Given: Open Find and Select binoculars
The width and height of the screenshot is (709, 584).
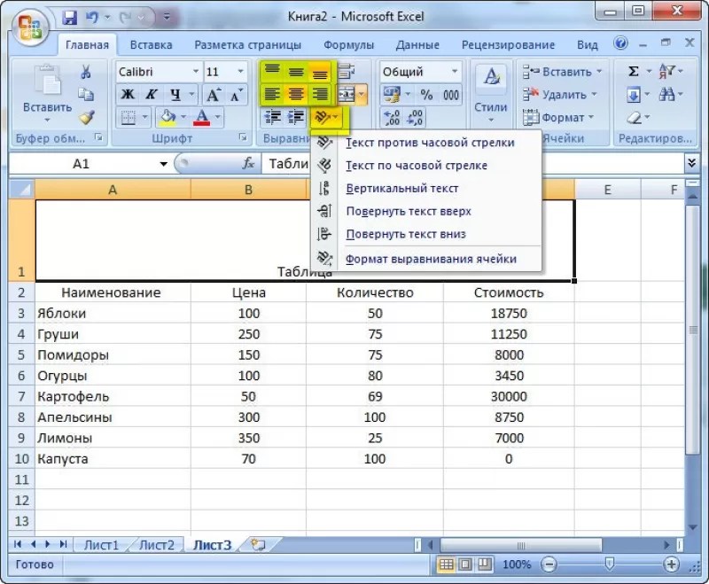Looking at the screenshot, I should pos(666,95).
